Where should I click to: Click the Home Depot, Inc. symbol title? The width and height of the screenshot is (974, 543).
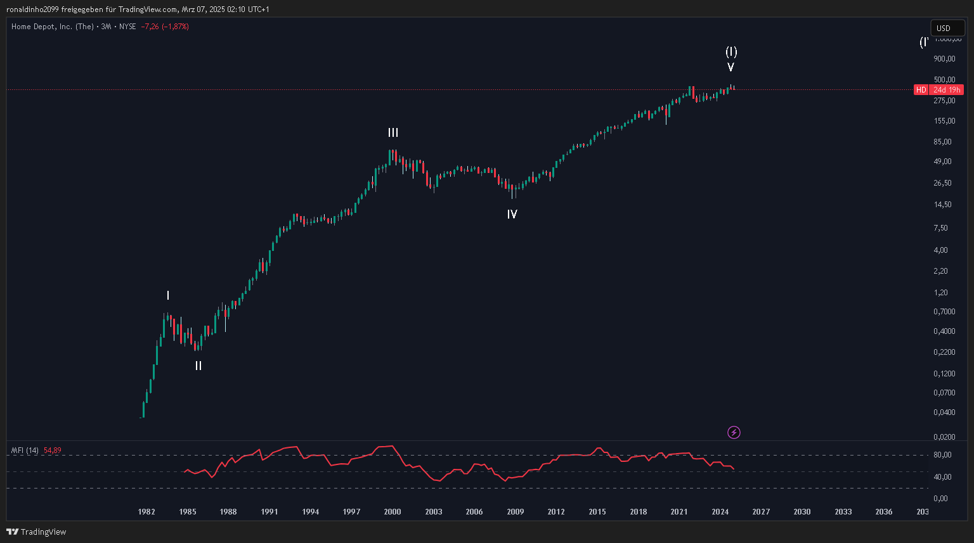pyautogui.click(x=53, y=27)
